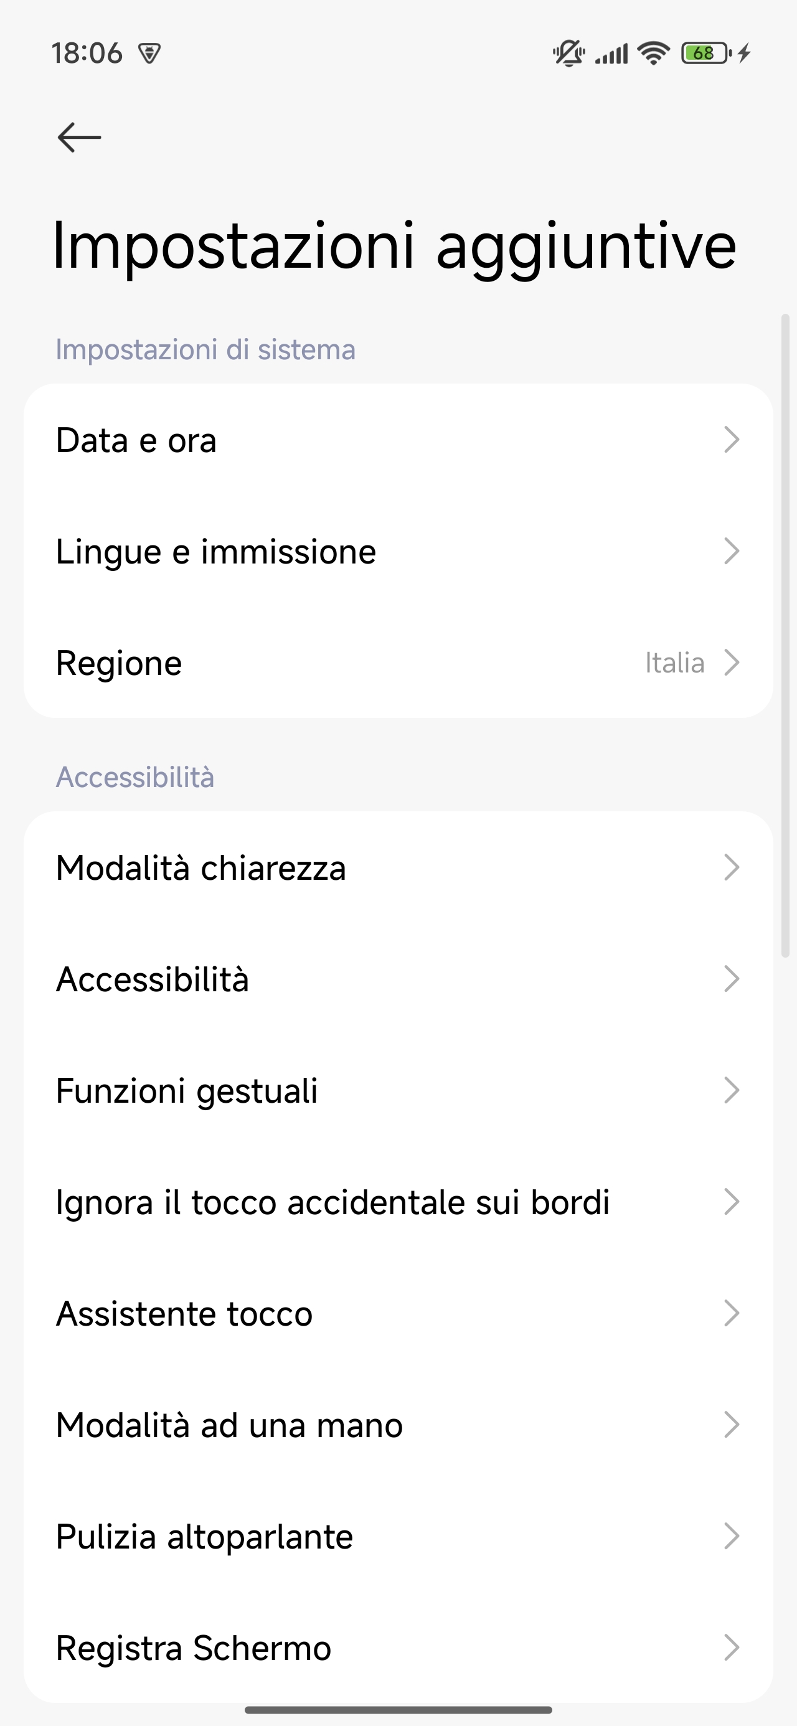Viewport: 797px width, 1726px height.
Task: Open Modalità ad una mano
Action: tap(398, 1425)
